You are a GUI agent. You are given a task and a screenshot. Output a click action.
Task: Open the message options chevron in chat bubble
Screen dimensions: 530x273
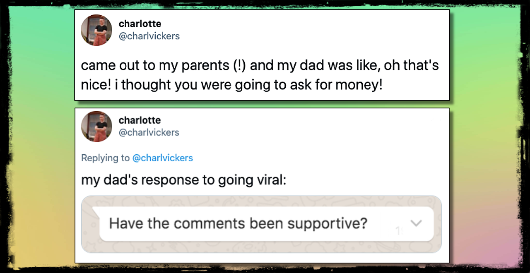416,223
